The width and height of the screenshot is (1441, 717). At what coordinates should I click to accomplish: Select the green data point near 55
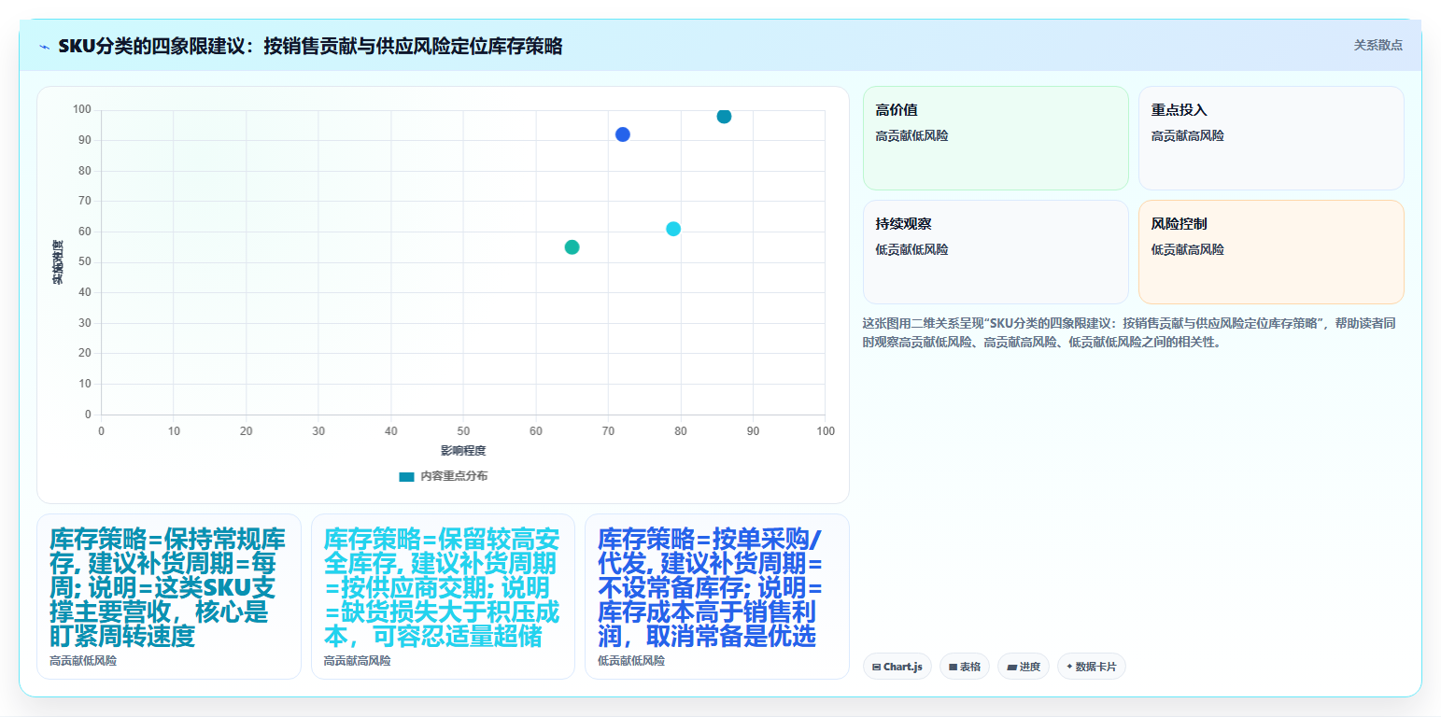[x=572, y=247]
